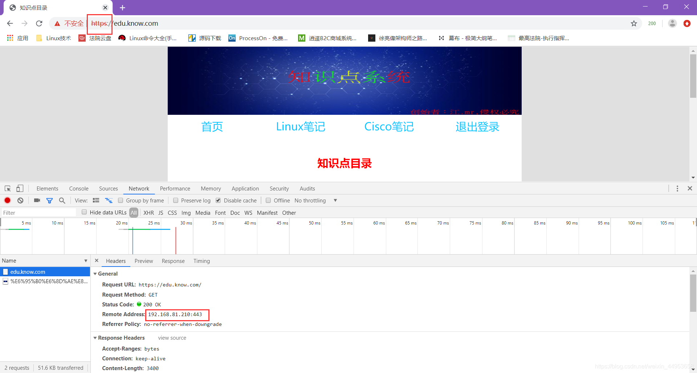Collapse the Response Headers section
This screenshot has height=373, width=697.
tap(95, 338)
